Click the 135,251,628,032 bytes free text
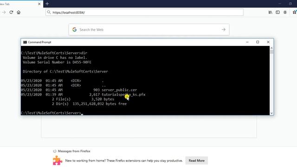 [100, 104]
